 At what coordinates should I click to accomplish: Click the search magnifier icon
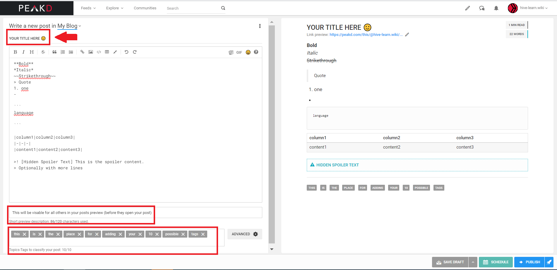point(223,8)
